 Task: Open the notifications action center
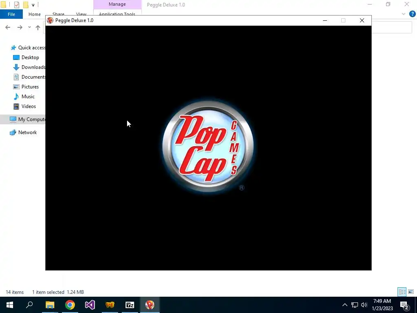tap(404, 305)
